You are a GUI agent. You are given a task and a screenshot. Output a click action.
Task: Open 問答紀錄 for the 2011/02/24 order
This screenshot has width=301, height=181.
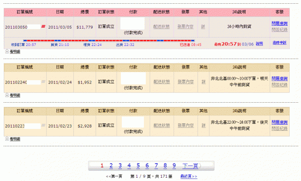pos(279,84)
